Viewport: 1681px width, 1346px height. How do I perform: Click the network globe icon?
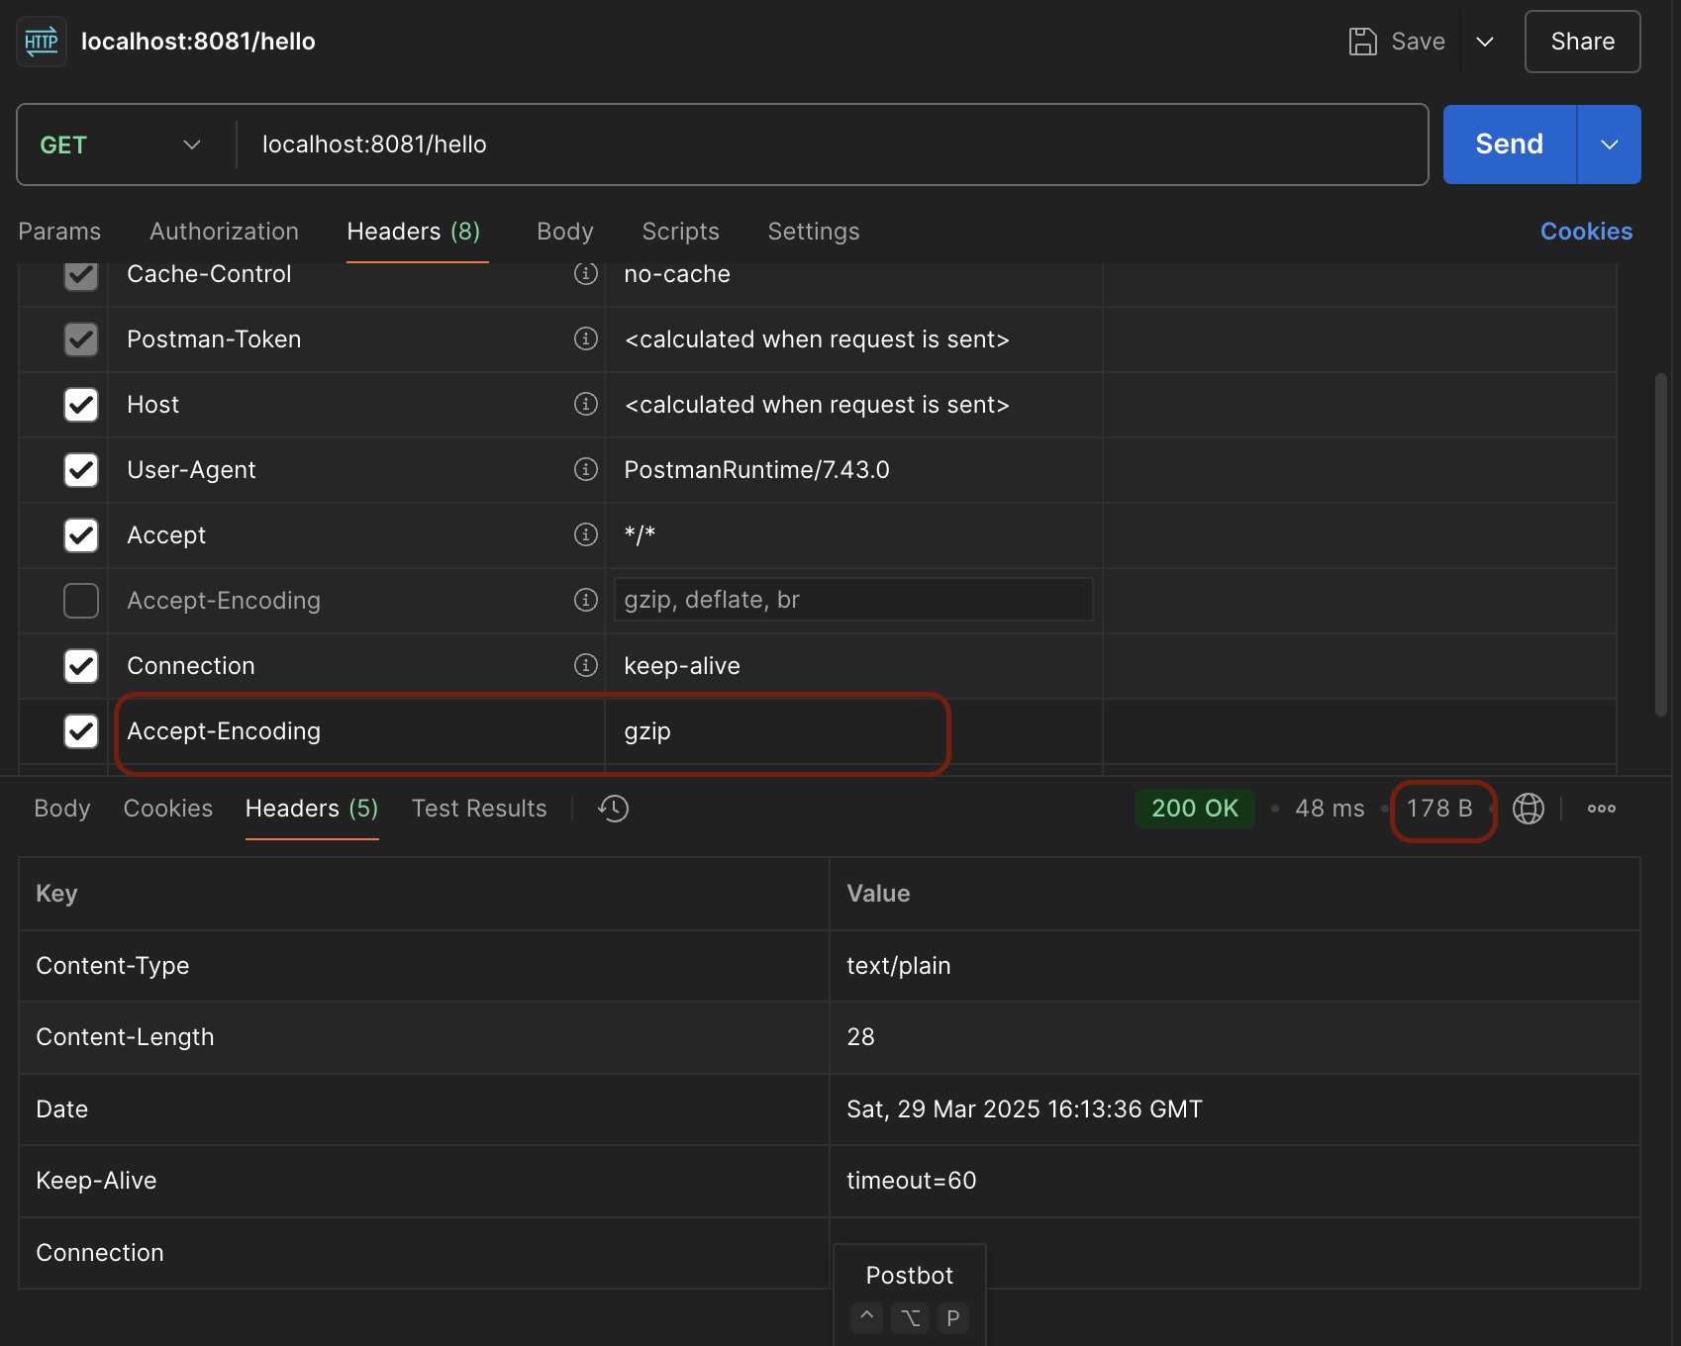(1528, 809)
